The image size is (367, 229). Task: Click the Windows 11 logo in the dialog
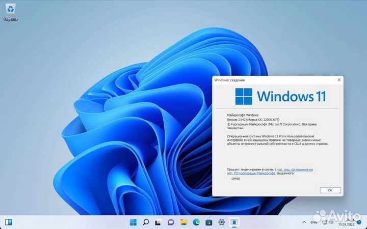(280, 96)
